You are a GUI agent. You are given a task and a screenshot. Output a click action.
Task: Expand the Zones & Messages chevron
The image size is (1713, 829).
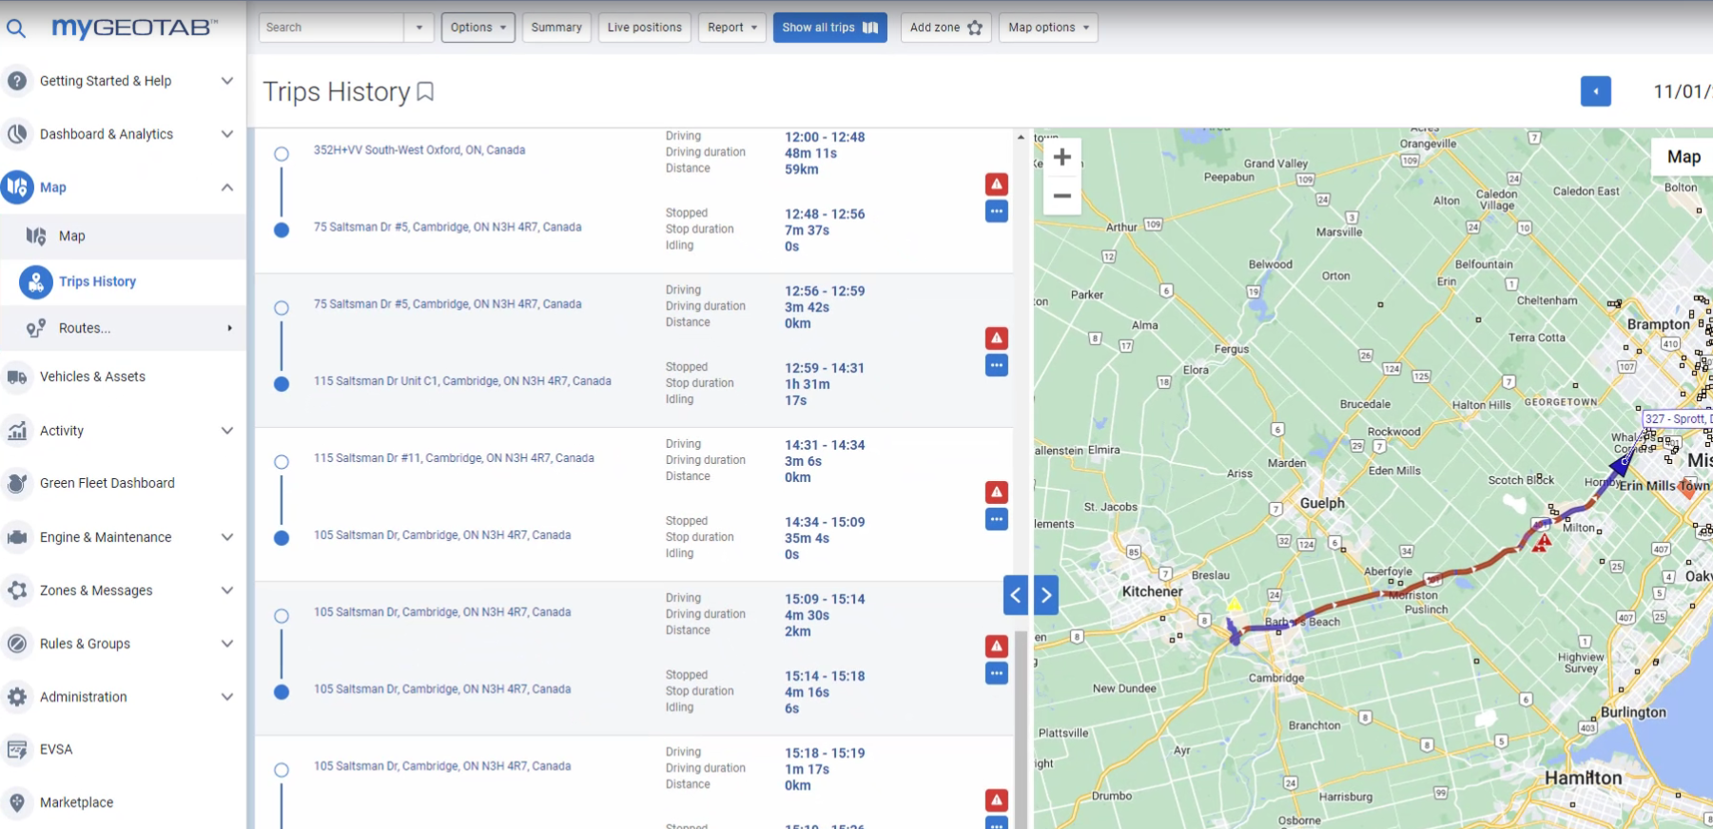click(227, 590)
